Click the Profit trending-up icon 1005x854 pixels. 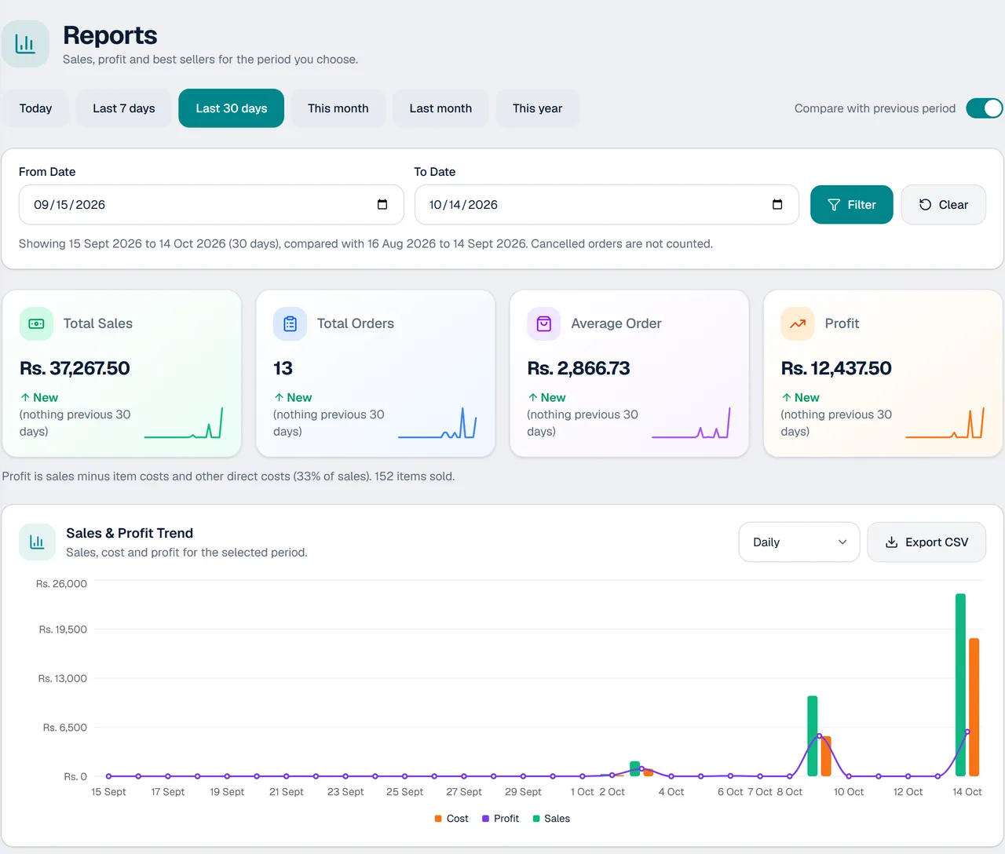coord(798,323)
